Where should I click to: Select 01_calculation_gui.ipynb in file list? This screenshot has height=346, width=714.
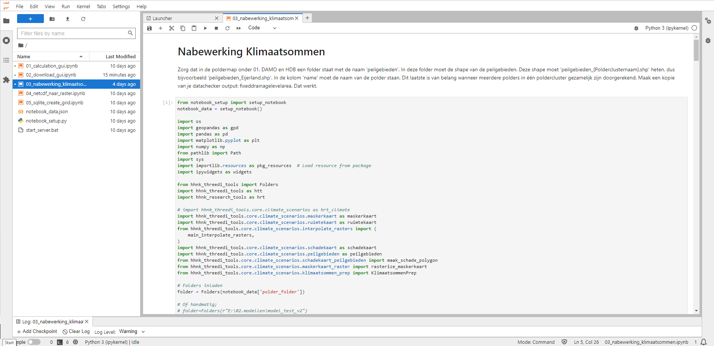(x=76, y=66)
